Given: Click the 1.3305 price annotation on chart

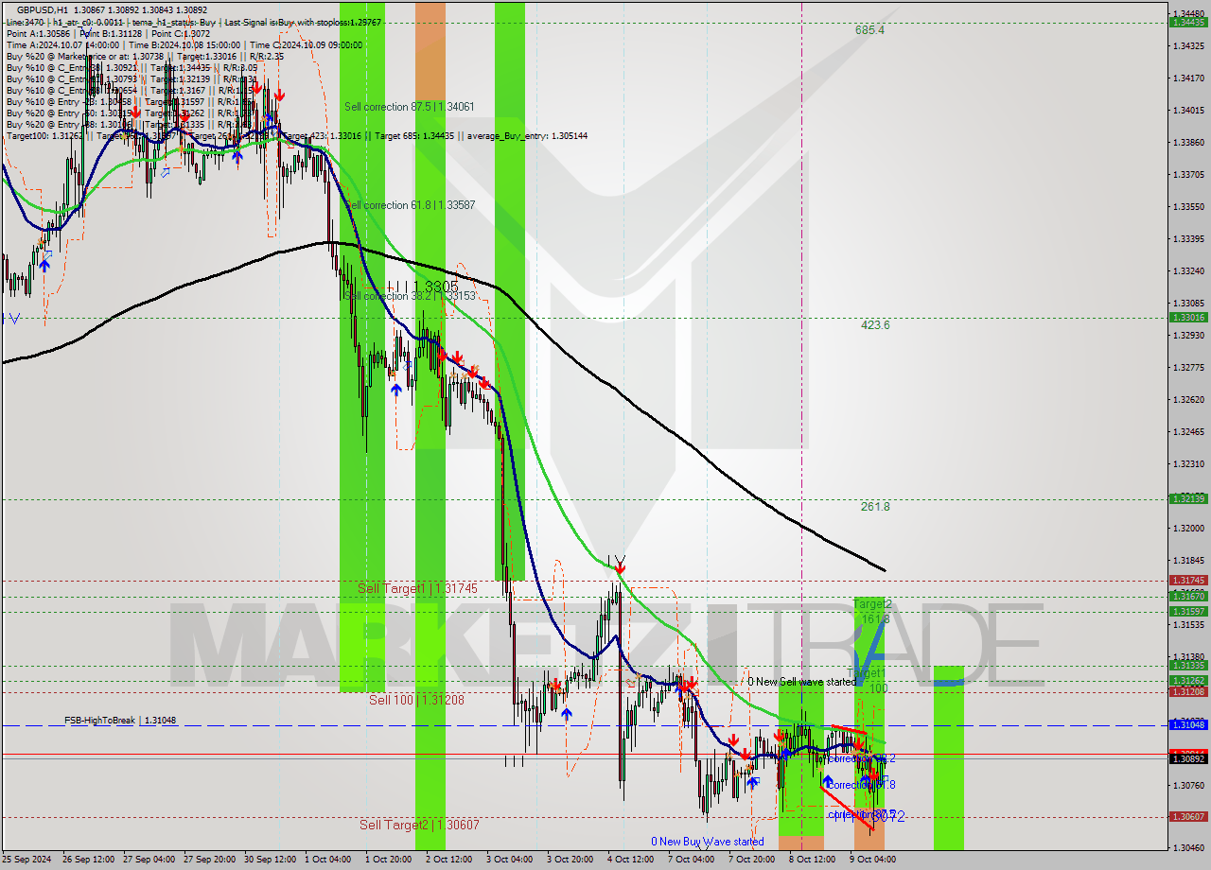Looking at the screenshot, I should [x=435, y=287].
